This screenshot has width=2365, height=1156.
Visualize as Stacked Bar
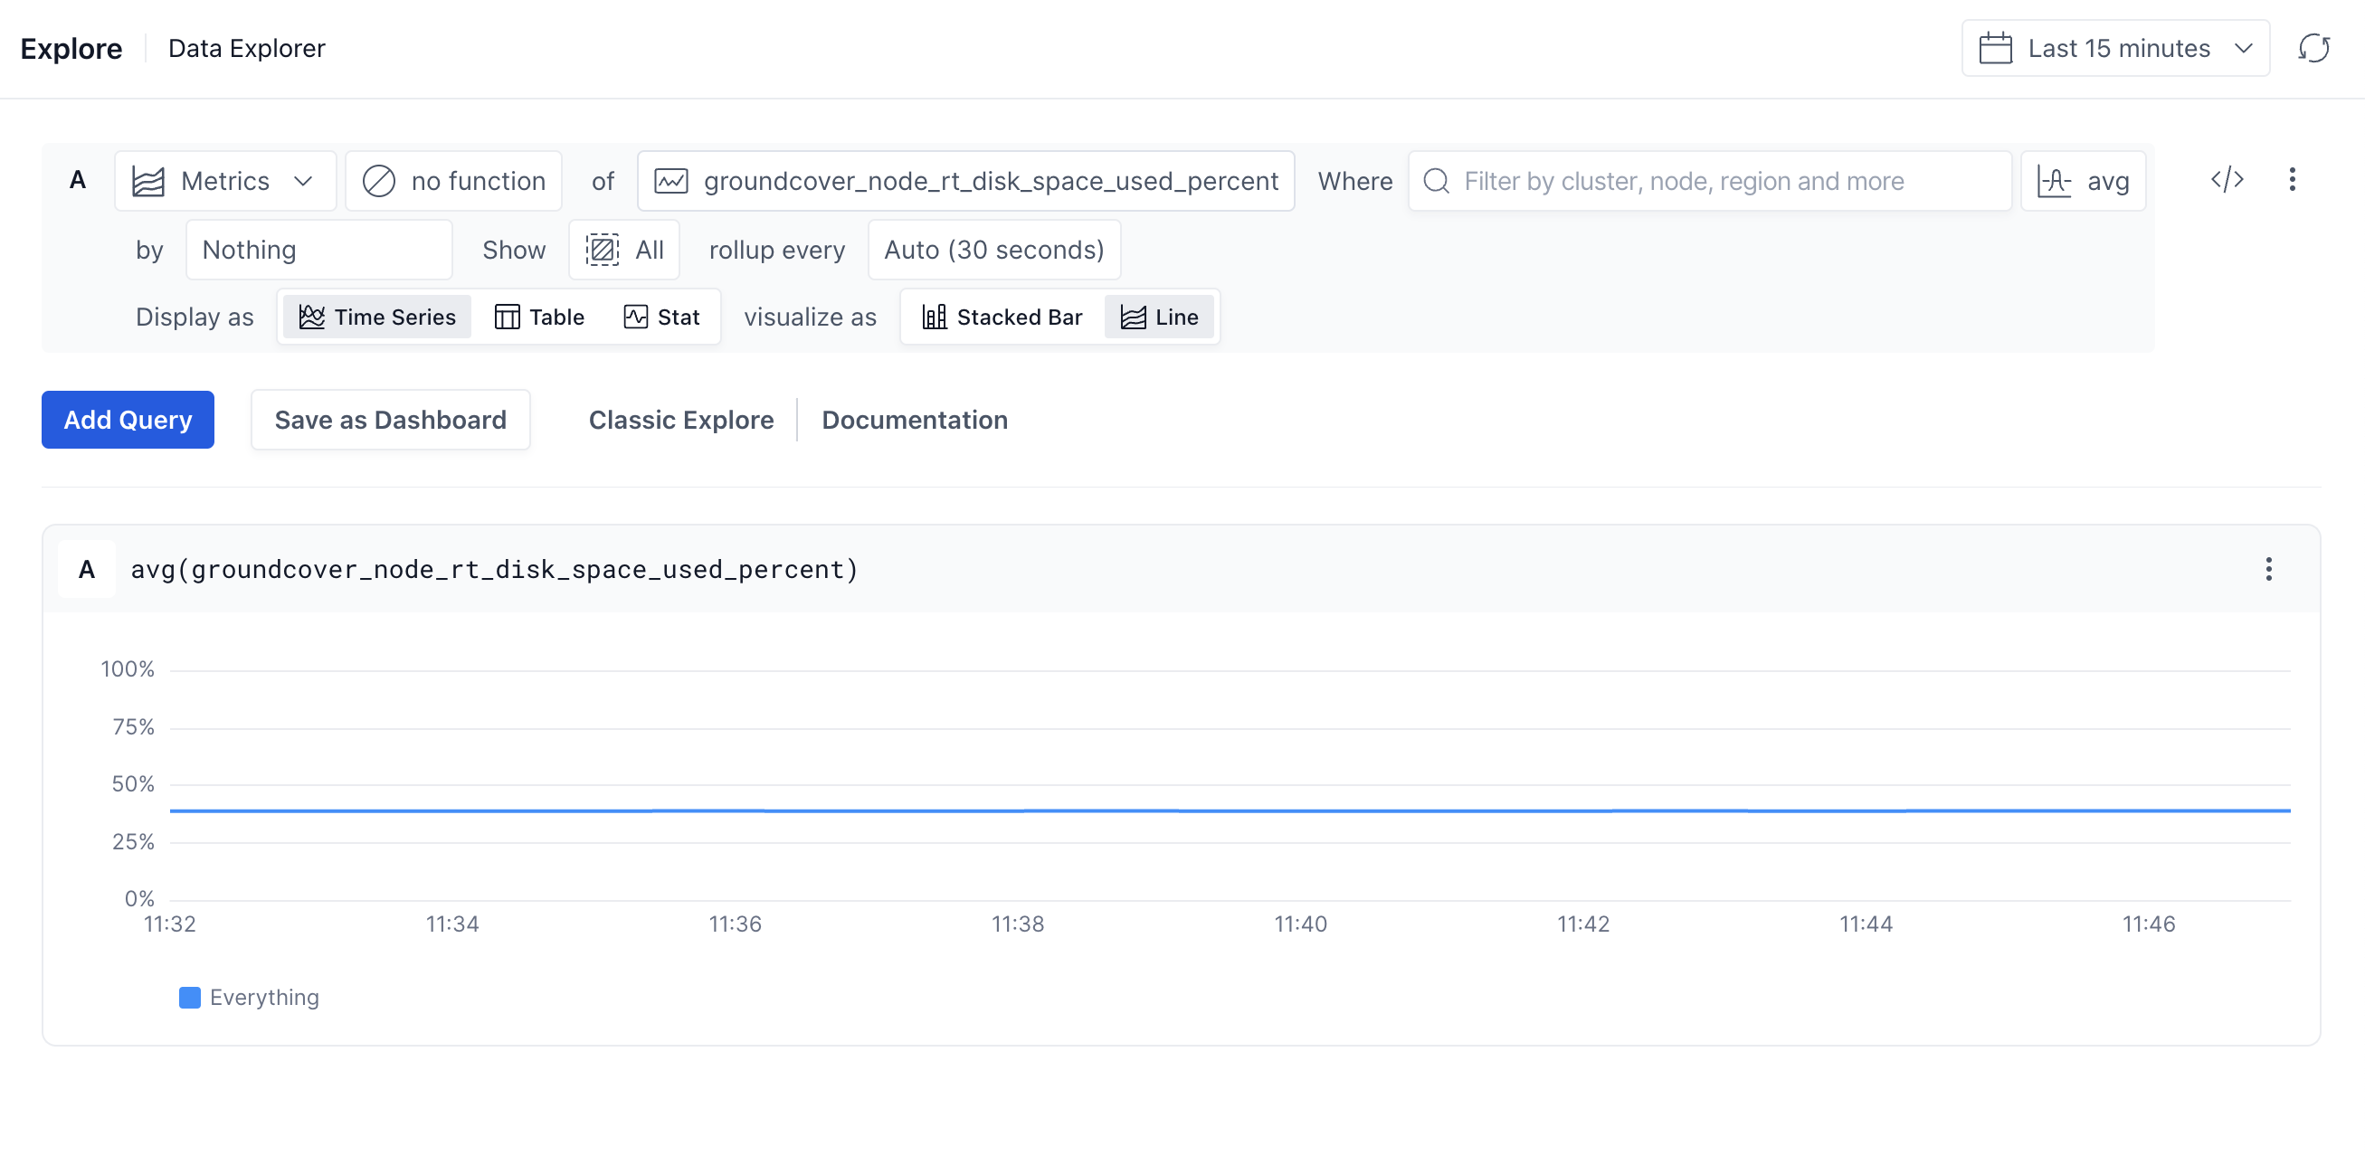pyautogui.click(x=1002, y=317)
